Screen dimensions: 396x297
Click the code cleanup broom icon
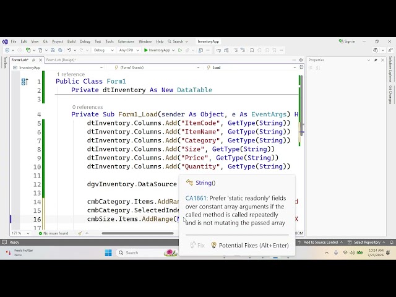(x=80, y=233)
